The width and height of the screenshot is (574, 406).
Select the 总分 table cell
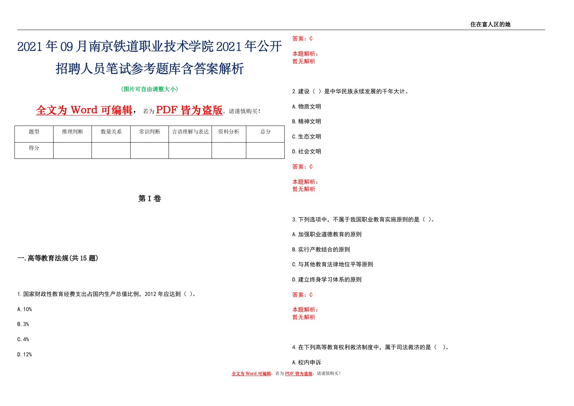point(265,134)
